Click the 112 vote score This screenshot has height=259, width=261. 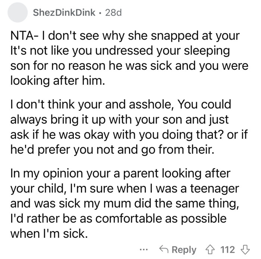228,249
